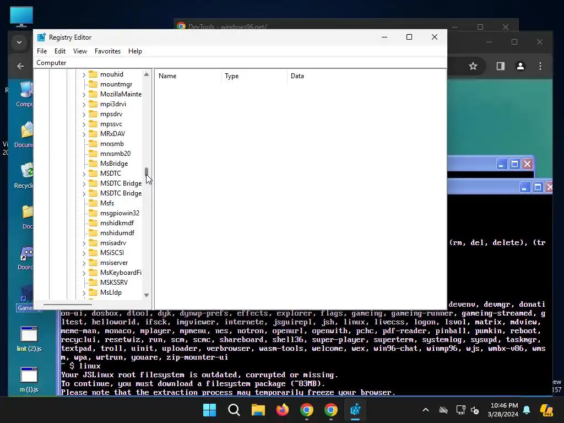Open the Help menu in Registry Editor
Viewport: 564px width, 423px height.
[135, 51]
